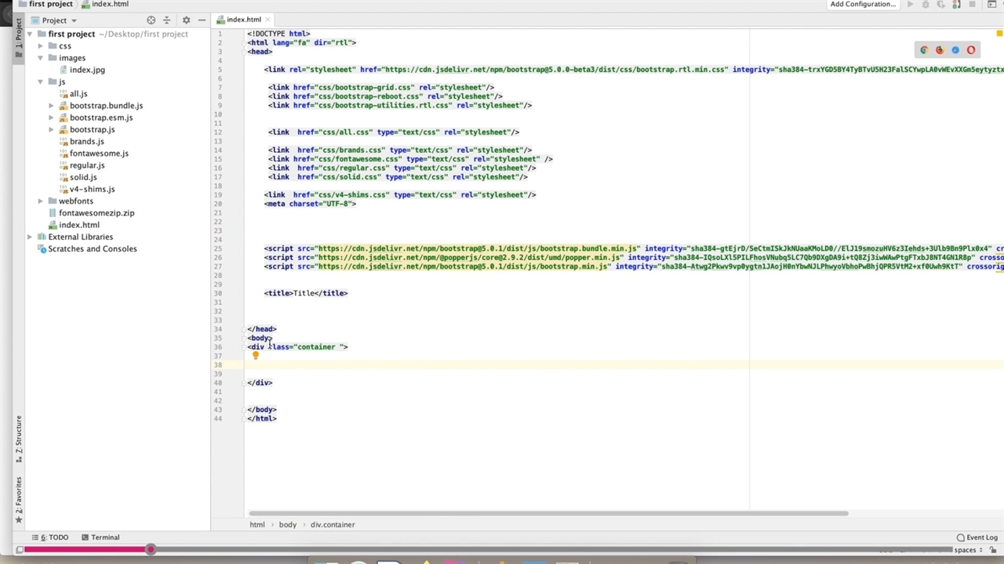
Task: Expand the webfonts folder
Action: click(x=41, y=201)
